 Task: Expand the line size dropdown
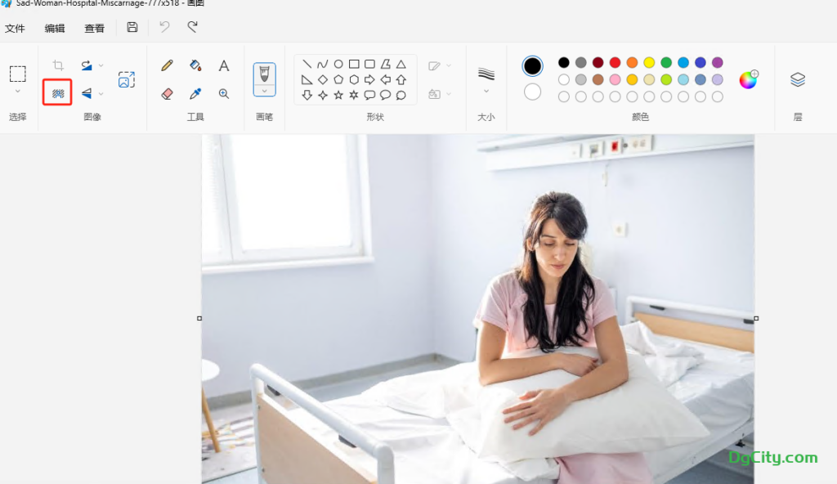(486, 92)
